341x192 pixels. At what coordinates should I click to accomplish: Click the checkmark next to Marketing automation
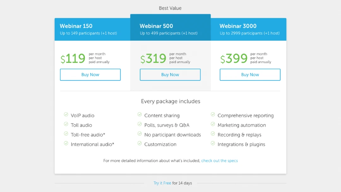213,124
